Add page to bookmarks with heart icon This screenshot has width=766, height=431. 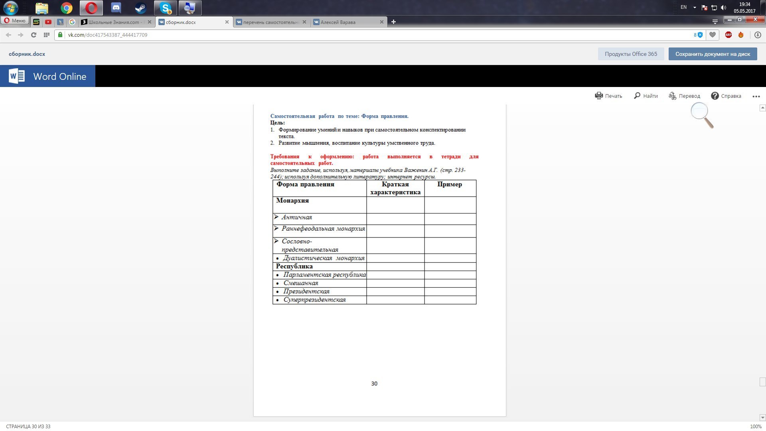713,35
